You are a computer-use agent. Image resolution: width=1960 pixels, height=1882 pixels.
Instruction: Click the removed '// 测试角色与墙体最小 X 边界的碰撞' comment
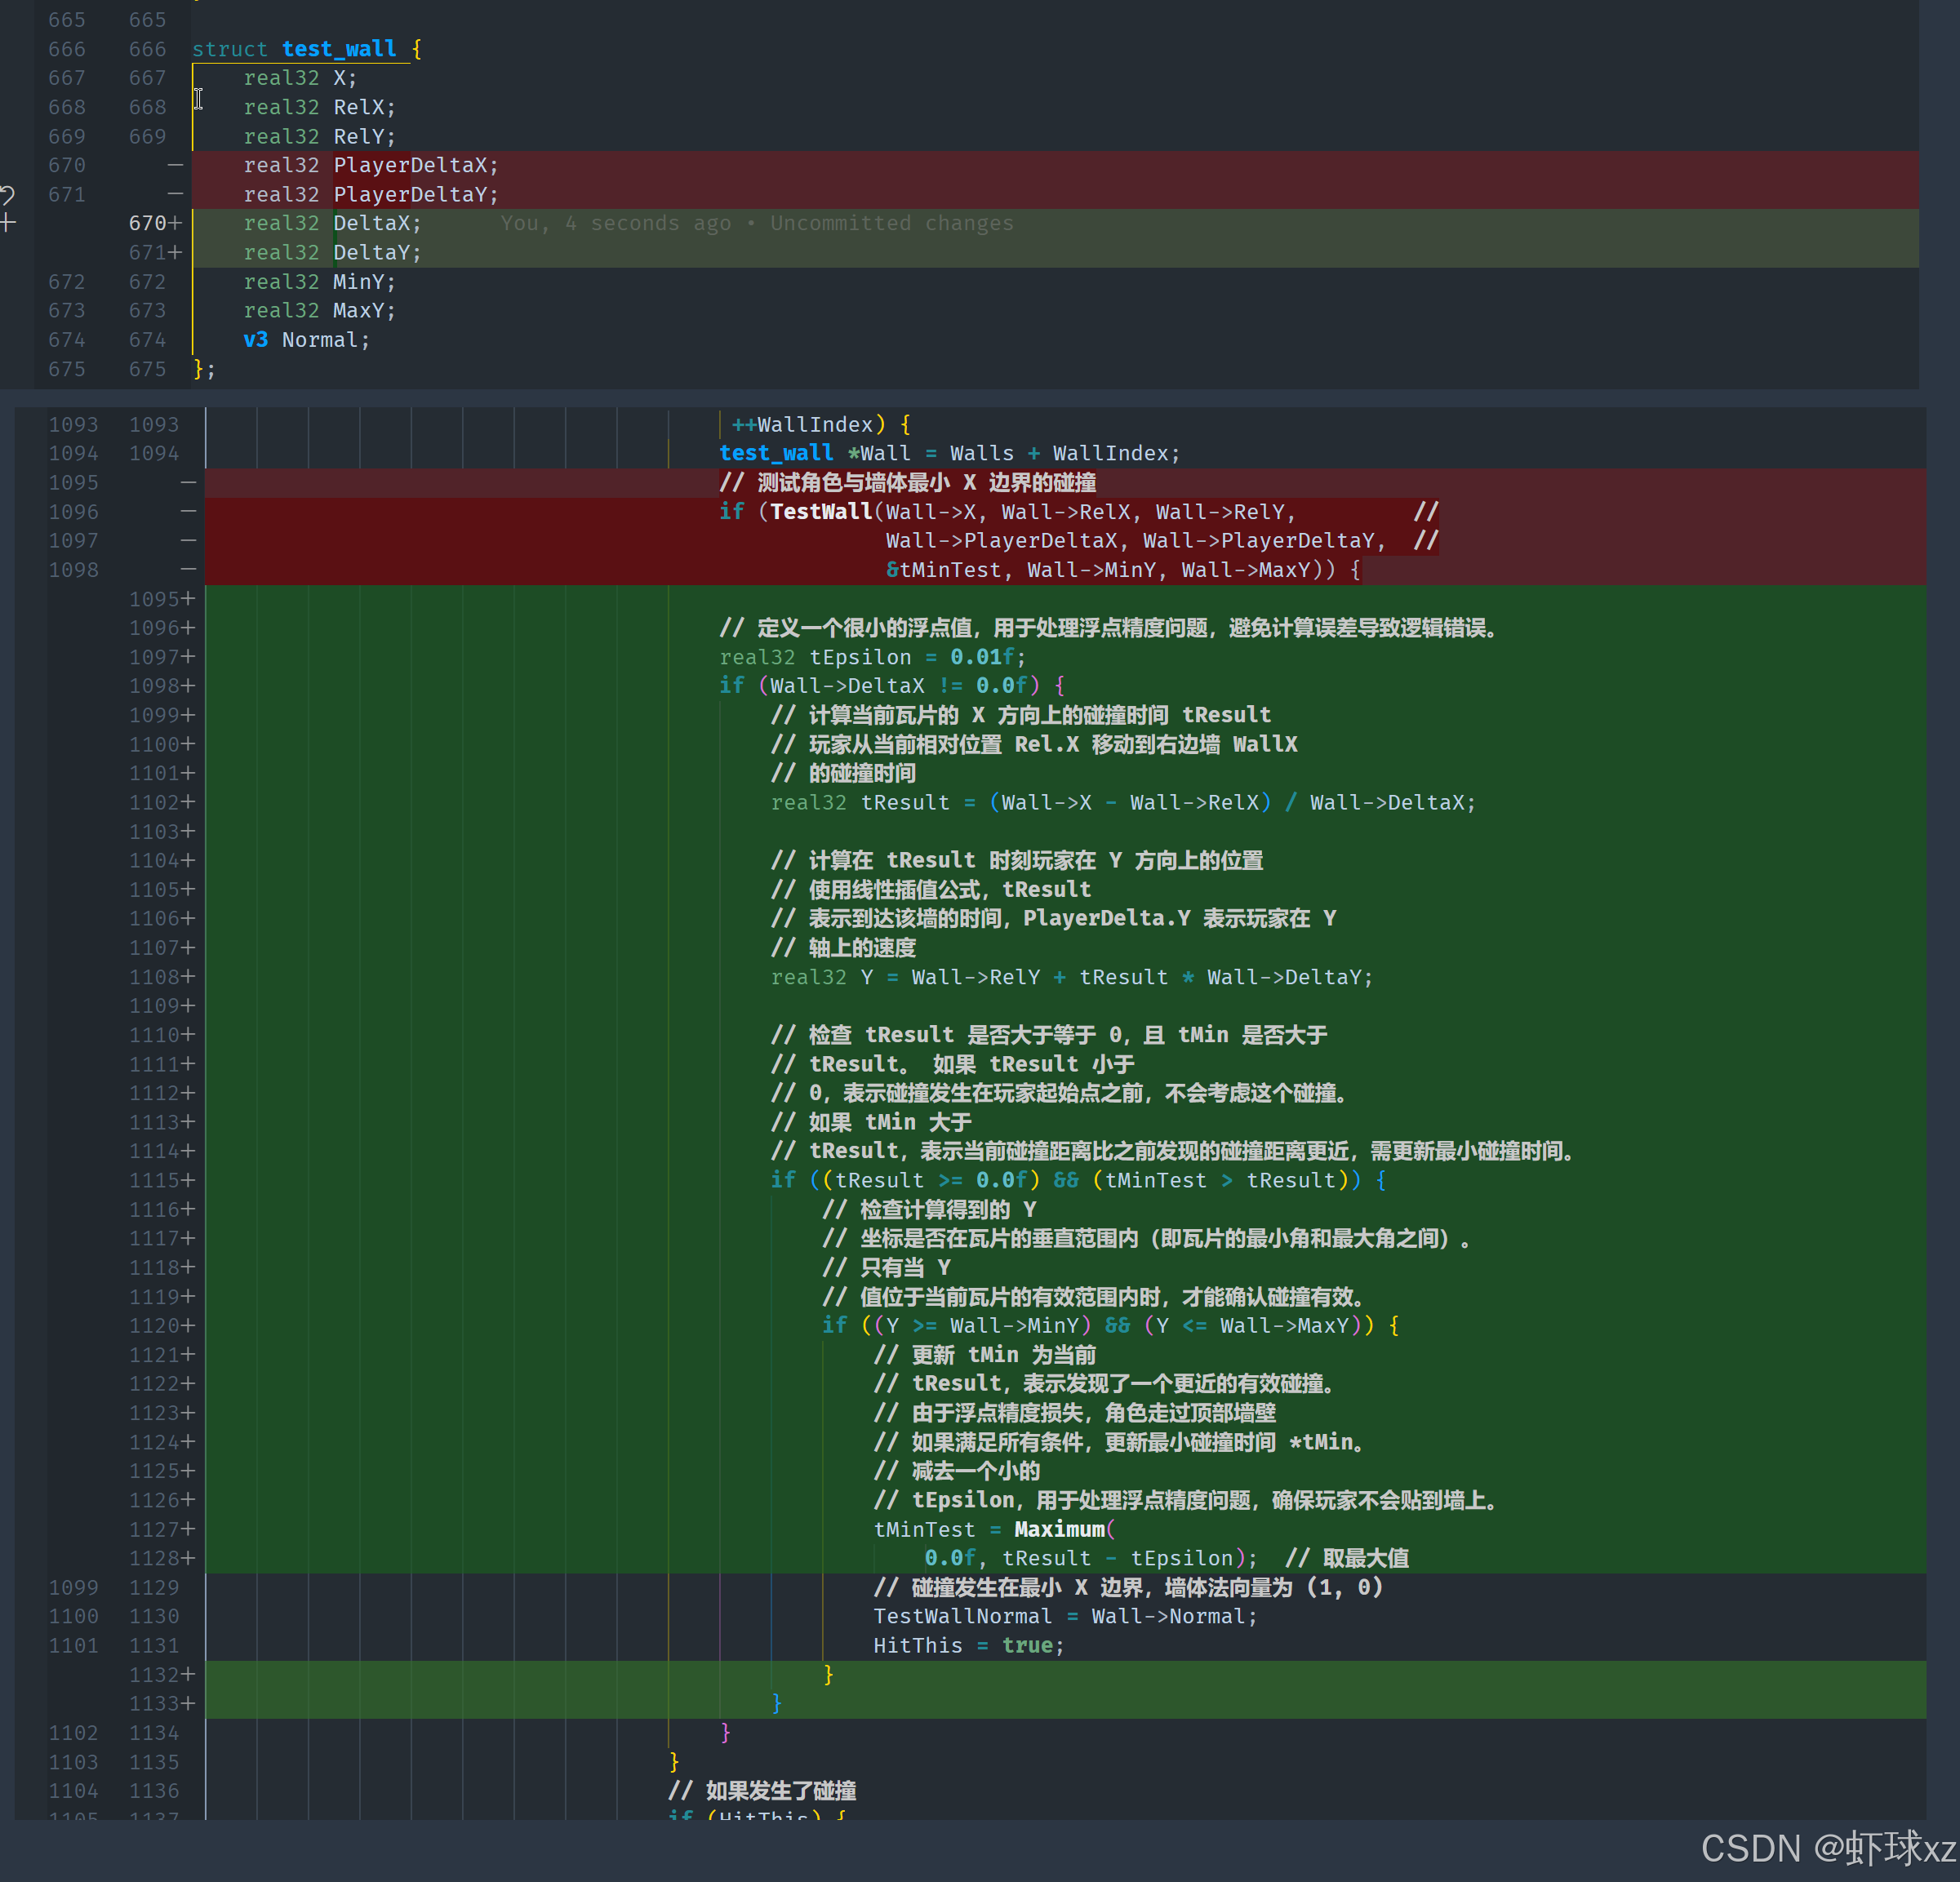point(908,482)
